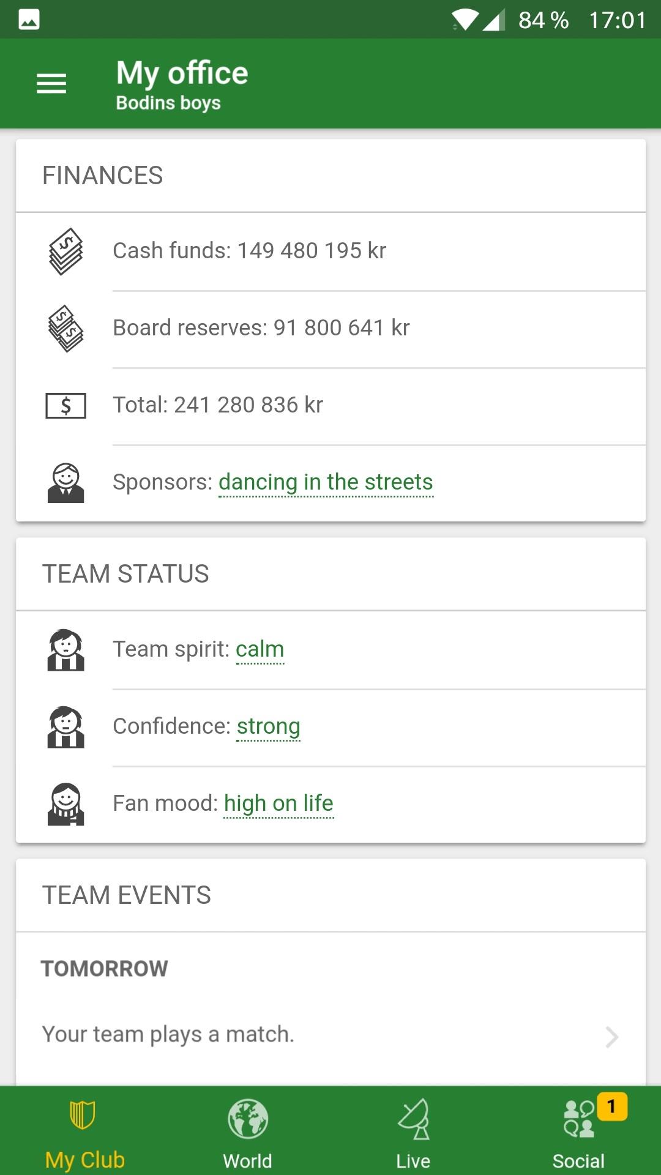
Task: Tap the picture notification icon in status bar
Action: 29,20
